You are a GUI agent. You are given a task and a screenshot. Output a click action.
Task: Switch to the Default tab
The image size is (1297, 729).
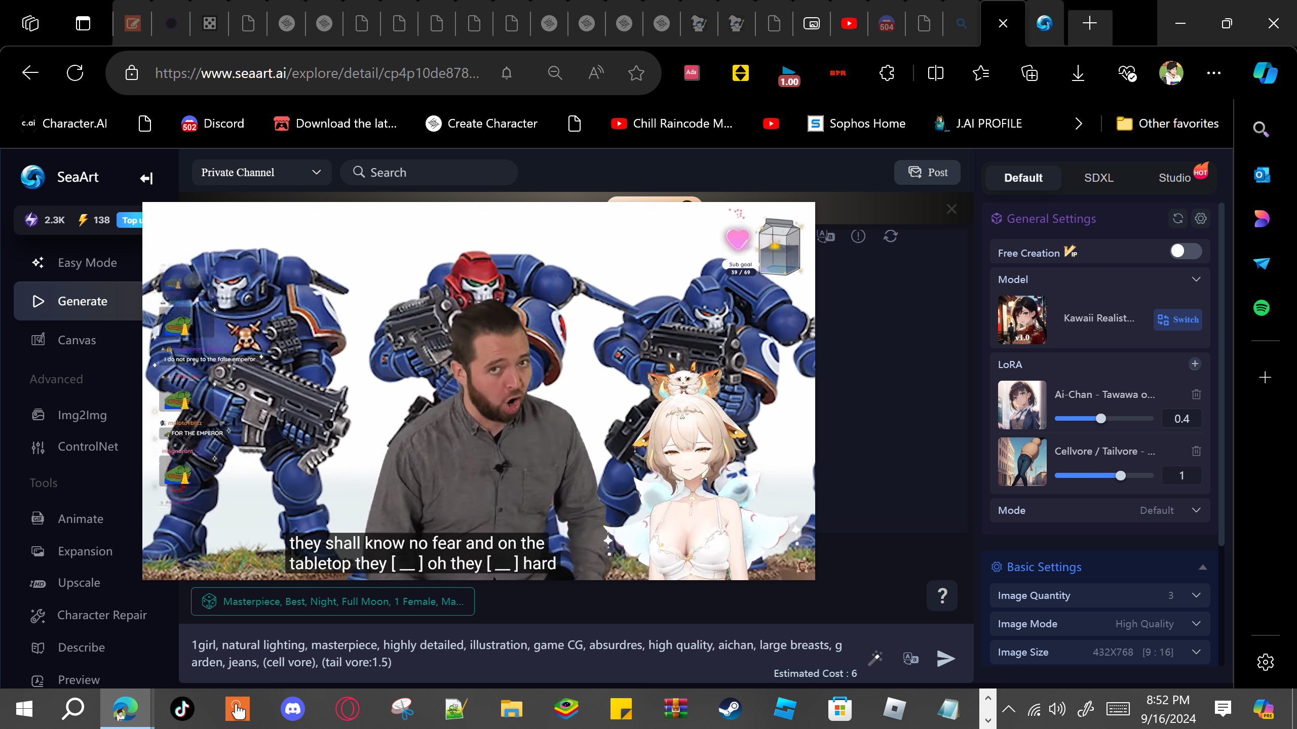pyautogui.click(x=1023, y=178)
